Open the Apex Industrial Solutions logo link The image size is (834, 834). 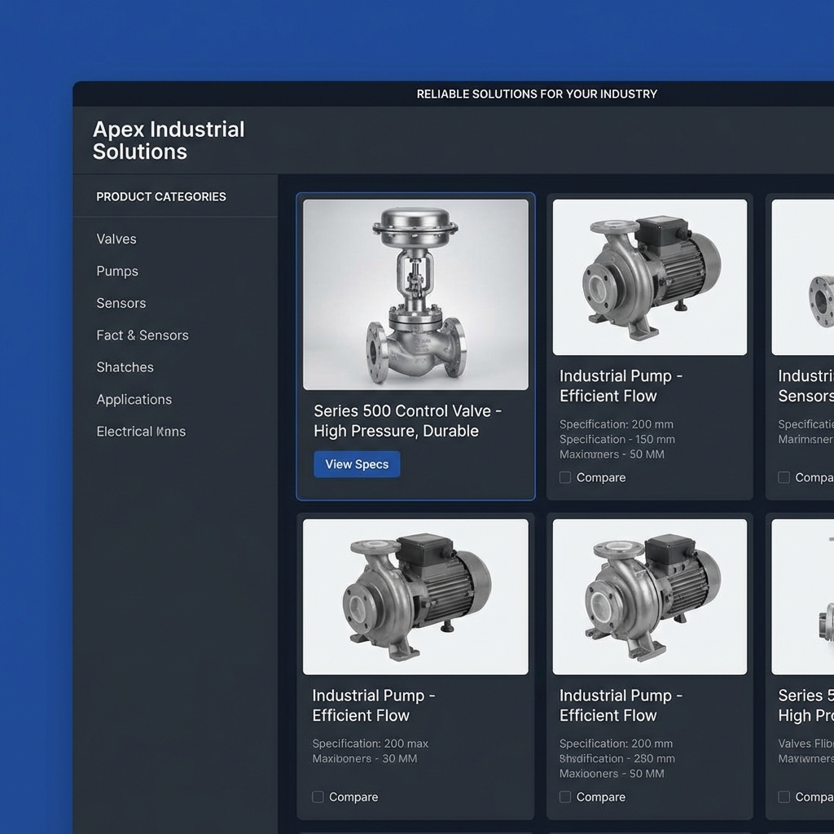pos(168,140)
